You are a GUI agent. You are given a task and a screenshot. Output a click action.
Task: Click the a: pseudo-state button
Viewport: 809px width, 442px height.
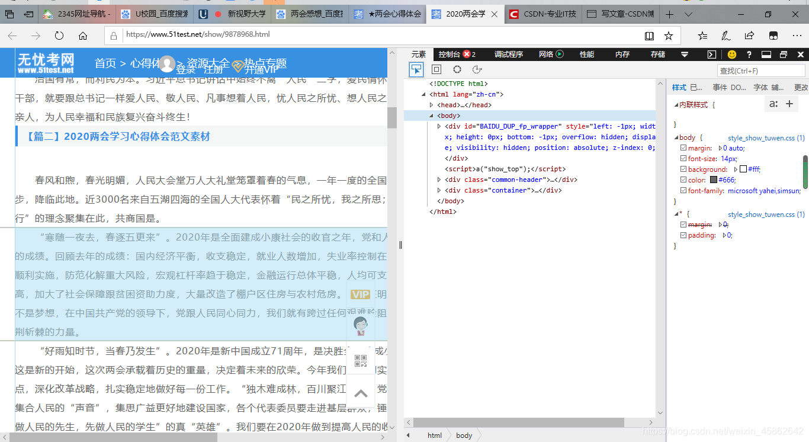coord(773,104)
